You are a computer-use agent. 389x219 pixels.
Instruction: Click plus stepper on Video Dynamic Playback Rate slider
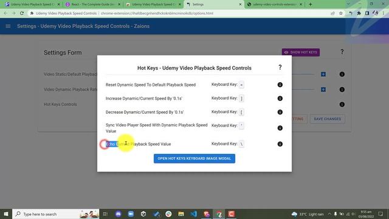click(x=323, y=89)
